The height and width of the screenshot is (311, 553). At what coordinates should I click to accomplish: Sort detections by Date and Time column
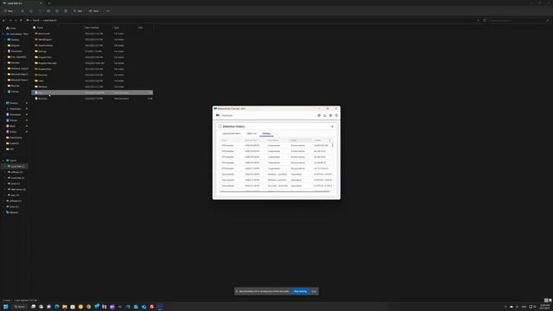click(x=252, y=140)
